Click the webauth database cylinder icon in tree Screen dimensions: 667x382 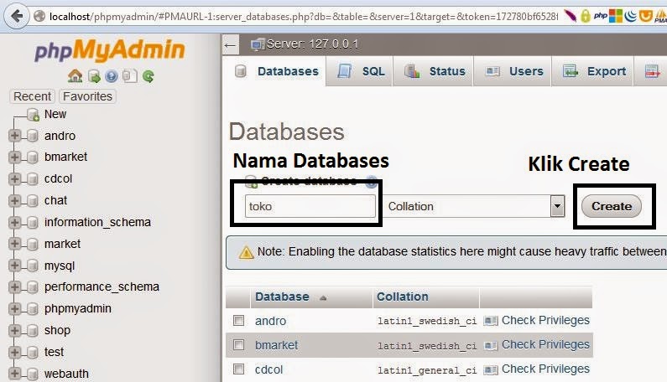click(33, 374)
